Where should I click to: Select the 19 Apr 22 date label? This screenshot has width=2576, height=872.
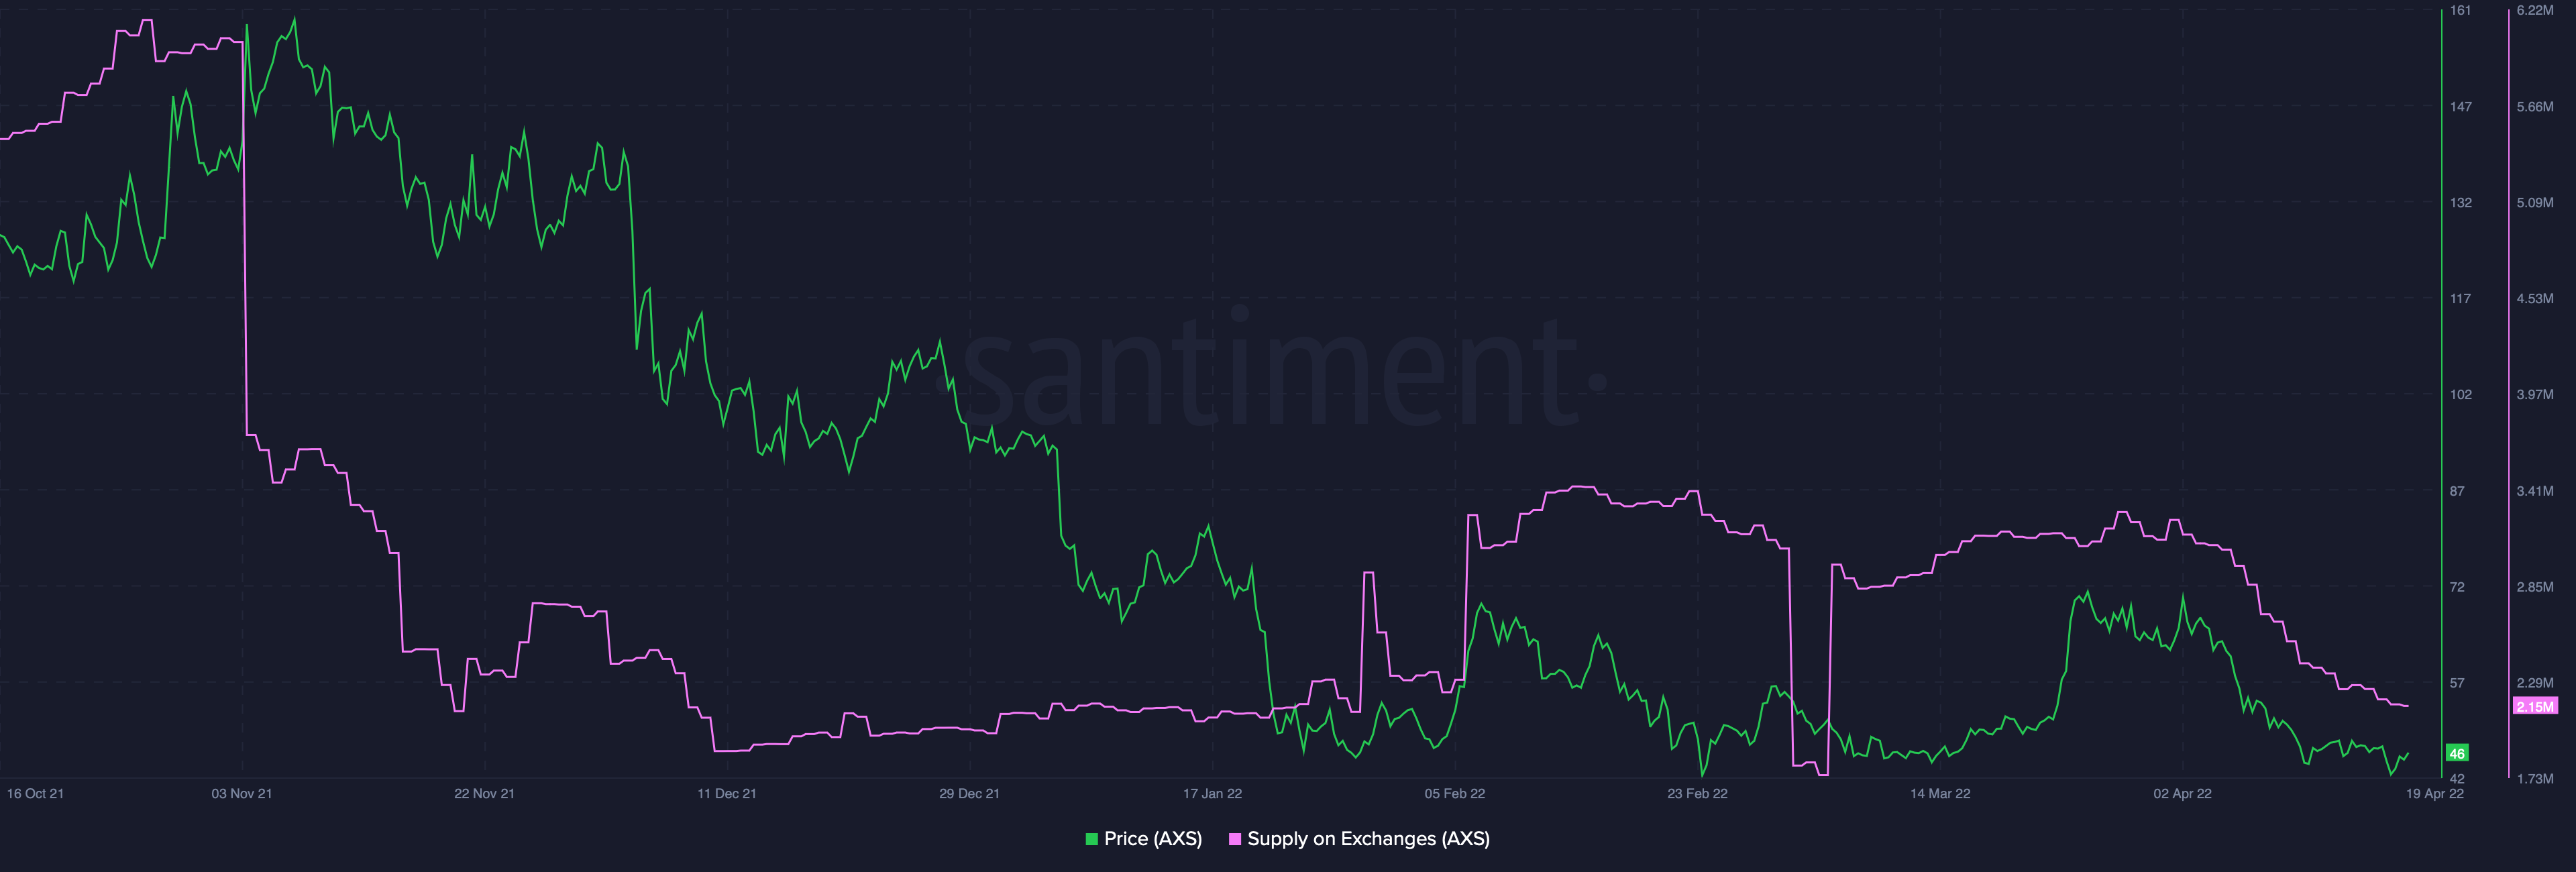point(2434,794)
